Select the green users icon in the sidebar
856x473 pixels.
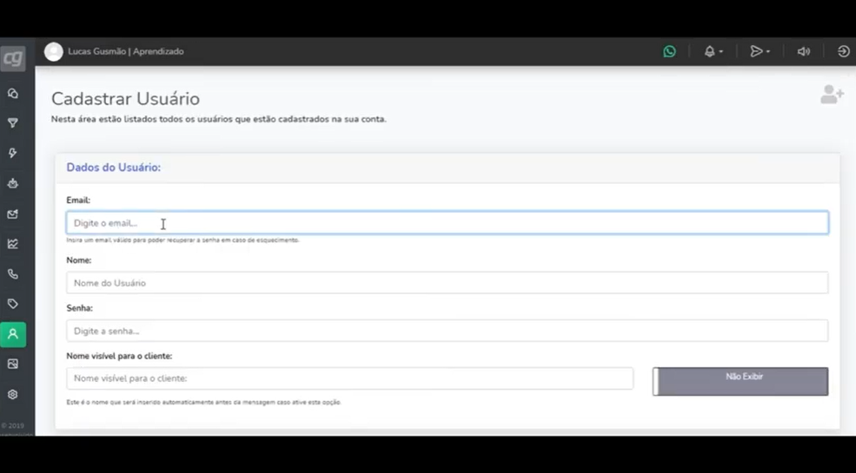click(x=13, y=334)
